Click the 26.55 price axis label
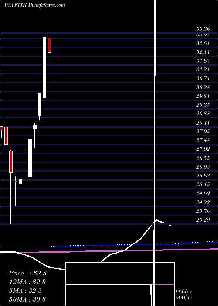218x306 pixels. [203, 158]
